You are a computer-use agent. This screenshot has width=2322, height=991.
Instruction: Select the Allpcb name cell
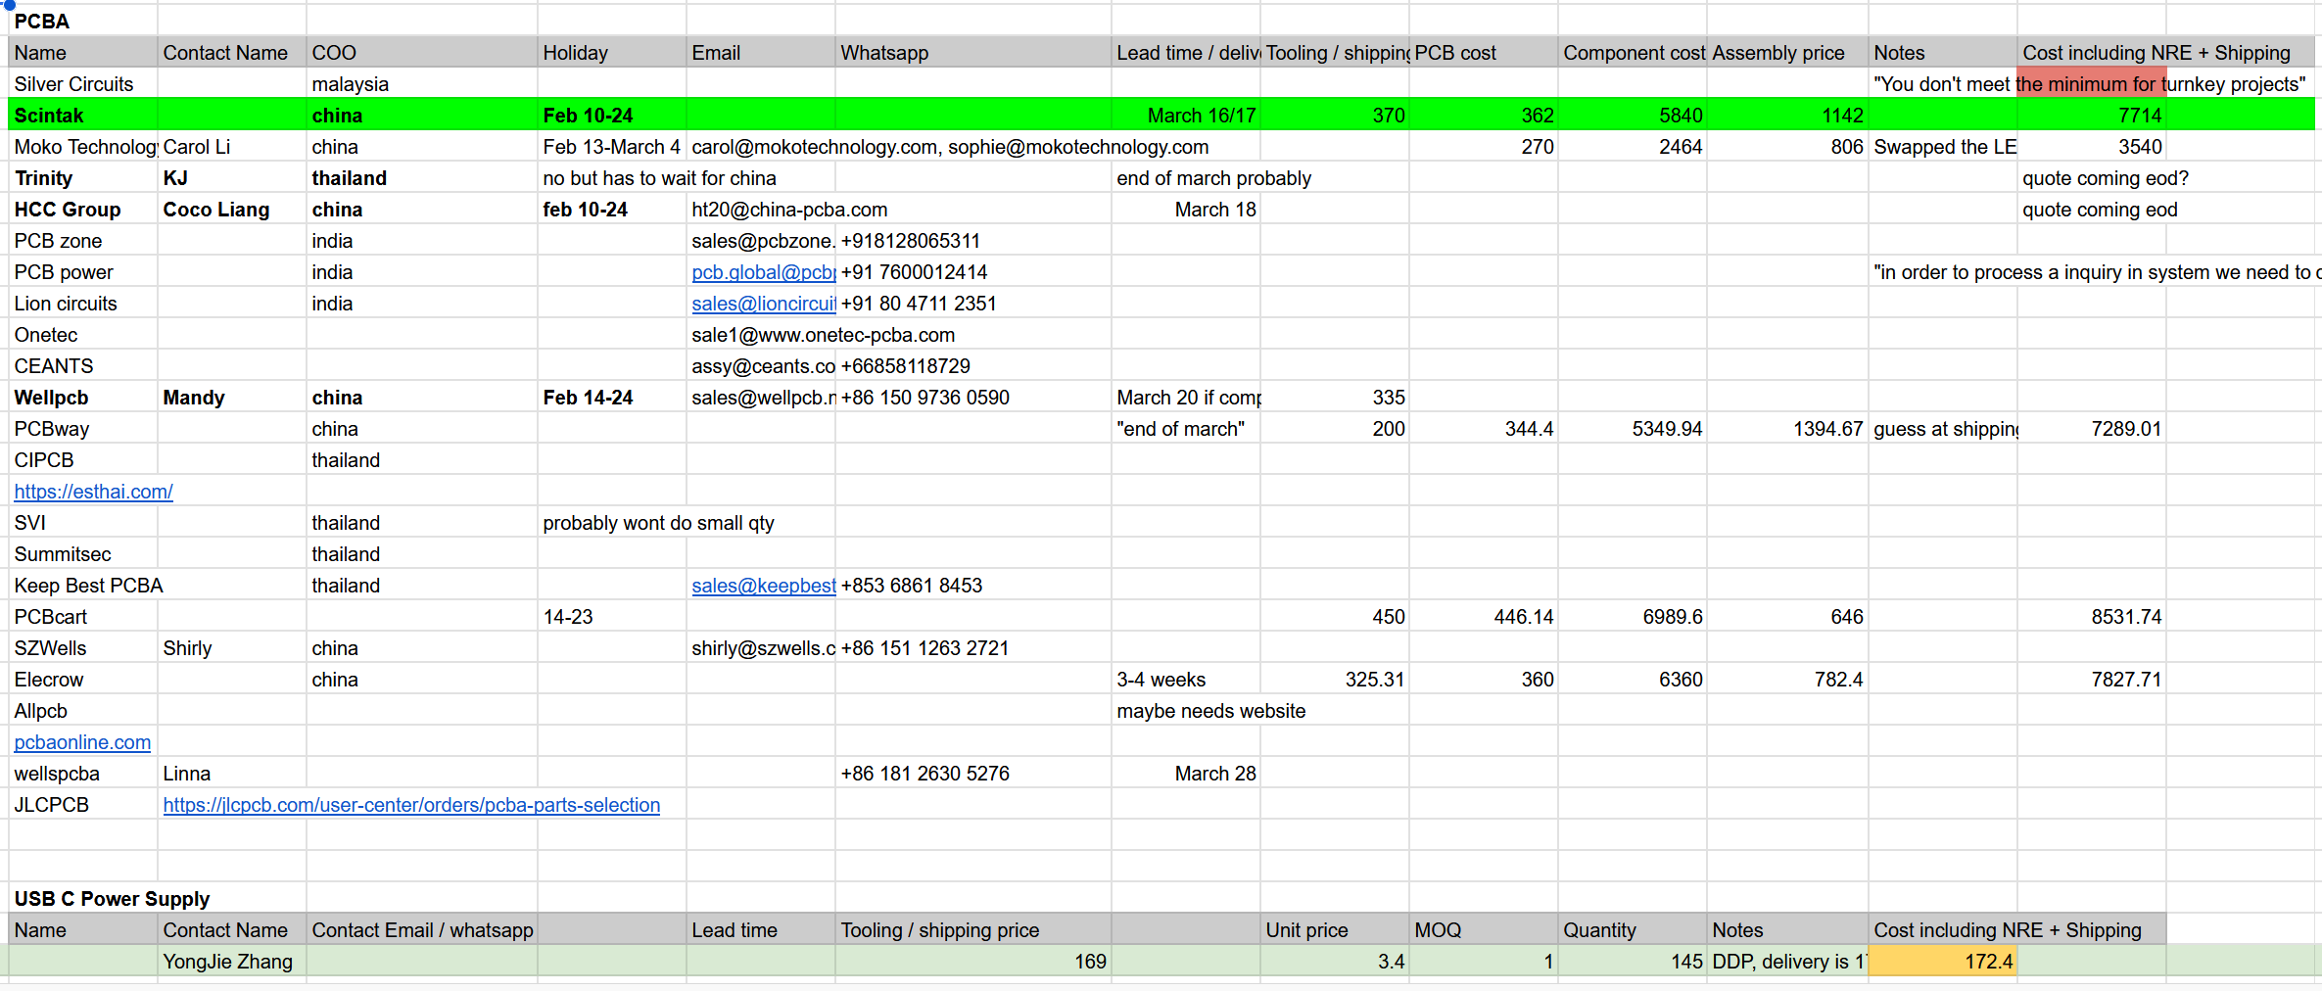[83, 711]
